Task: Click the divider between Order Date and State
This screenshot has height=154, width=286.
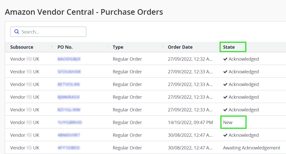Action: pos(218,47)
